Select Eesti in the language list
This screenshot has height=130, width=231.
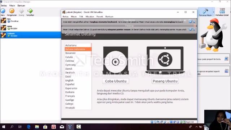coord(78,77)
